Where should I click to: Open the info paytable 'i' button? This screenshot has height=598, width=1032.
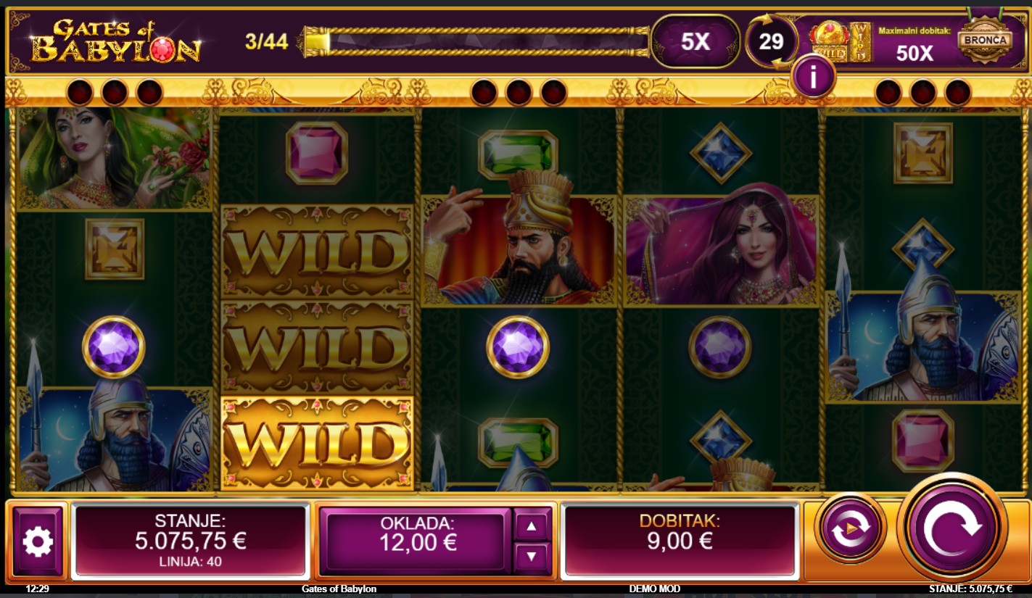pos(813,77)
